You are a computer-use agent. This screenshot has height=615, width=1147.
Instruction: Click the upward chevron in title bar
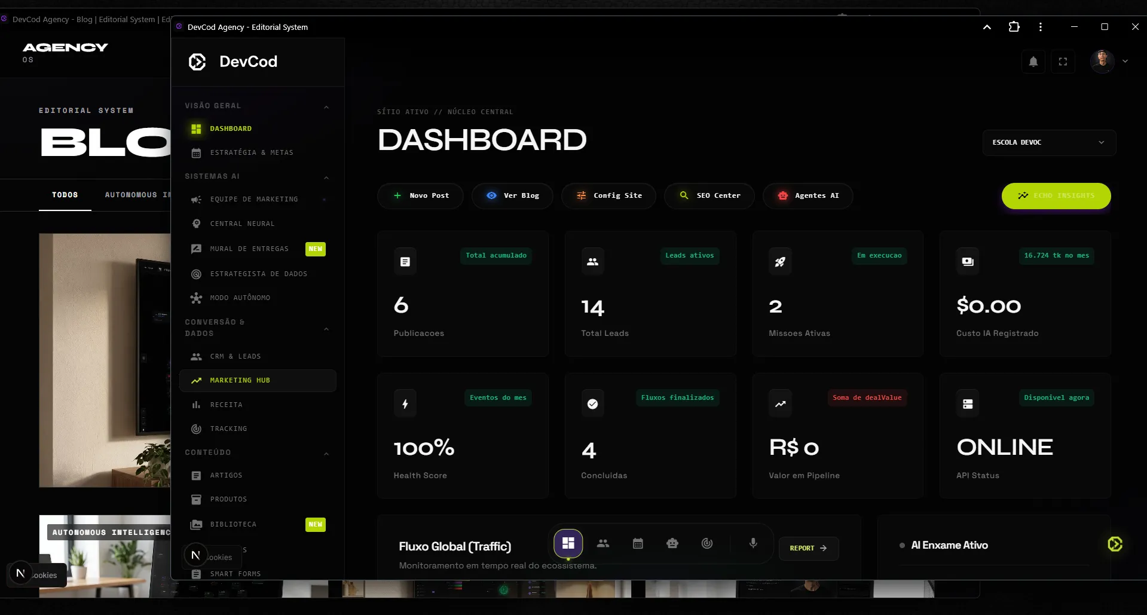pyautogui.click(x=987, y=27)
